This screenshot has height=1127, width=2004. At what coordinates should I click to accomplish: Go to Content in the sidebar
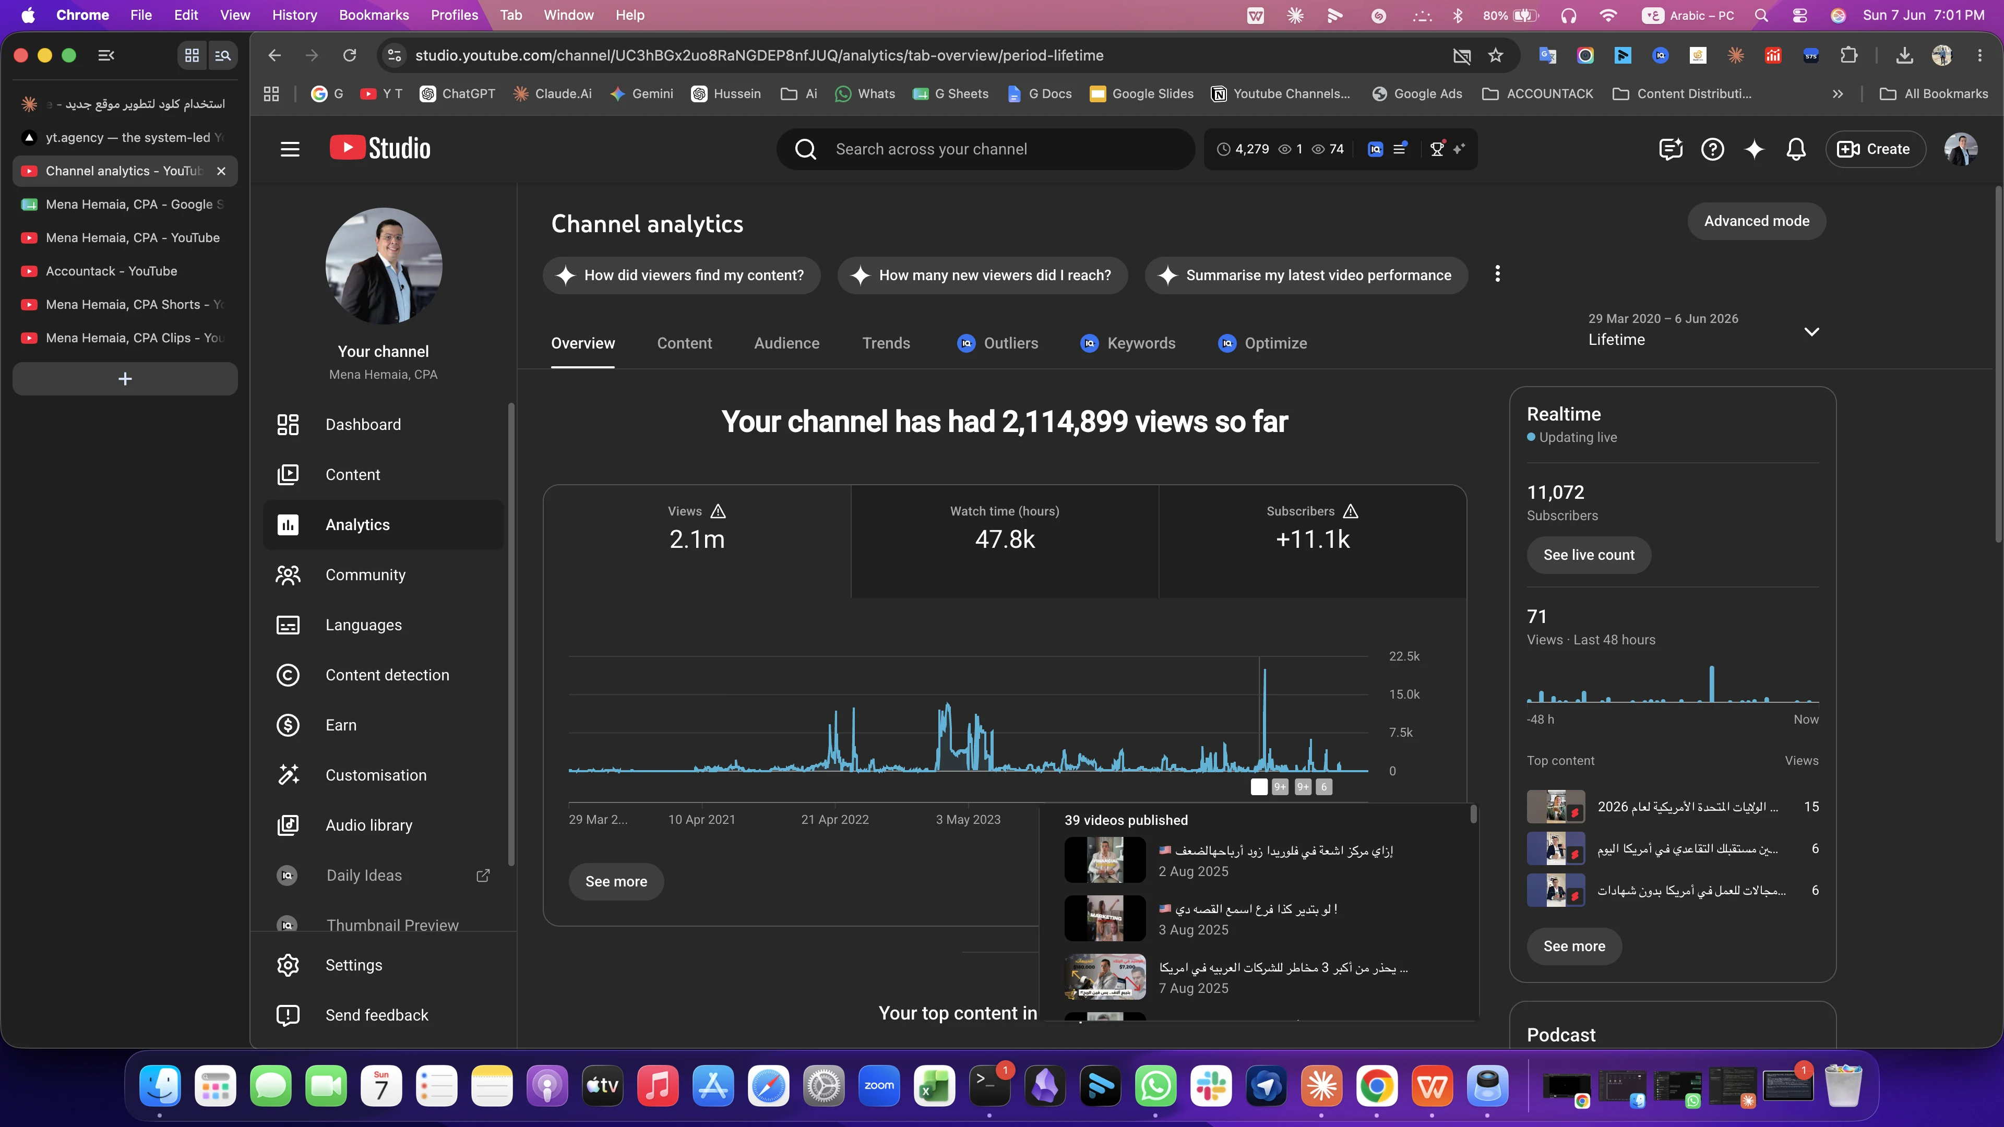click(384, 474)
